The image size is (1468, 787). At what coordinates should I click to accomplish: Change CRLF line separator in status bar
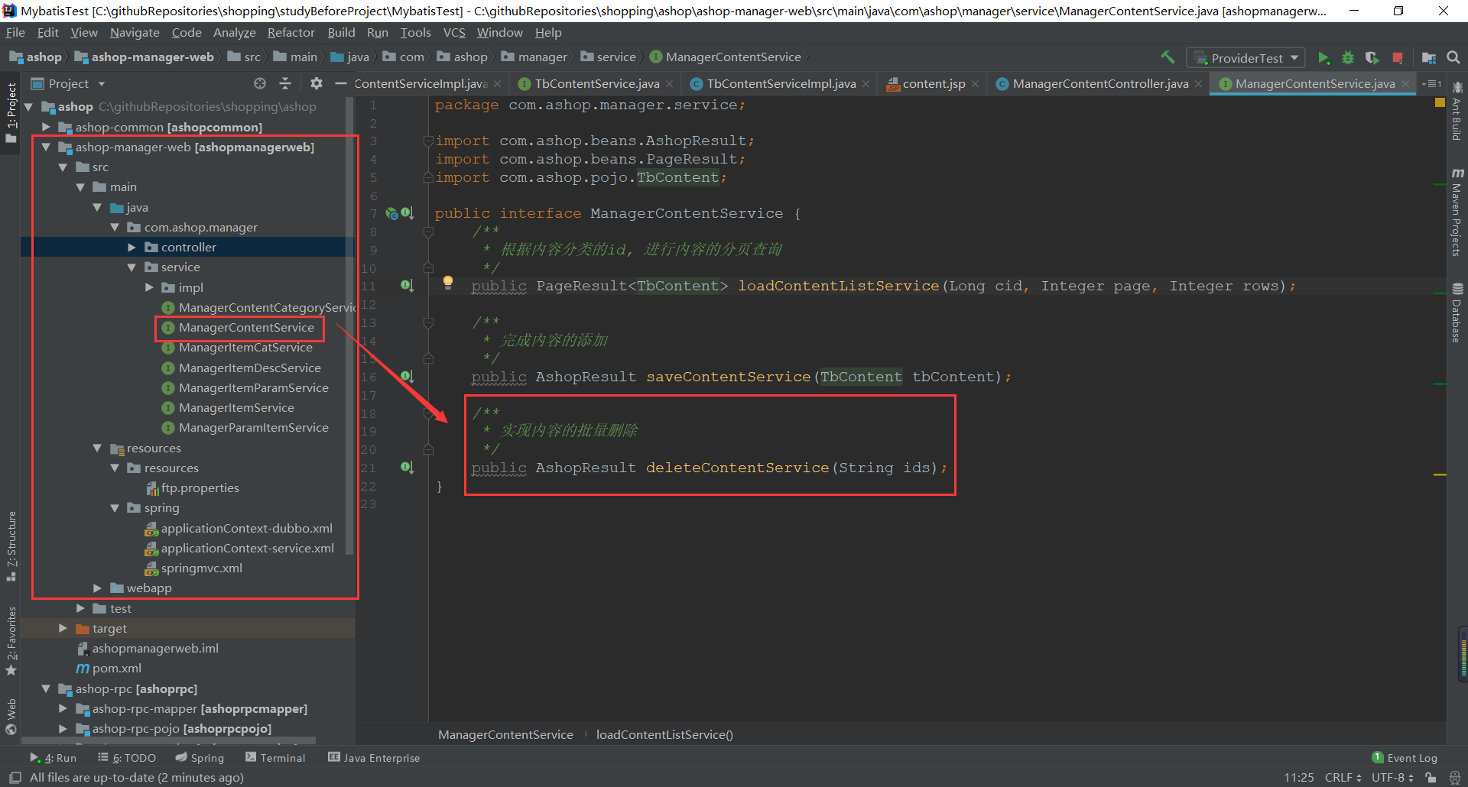point(1343,778)
